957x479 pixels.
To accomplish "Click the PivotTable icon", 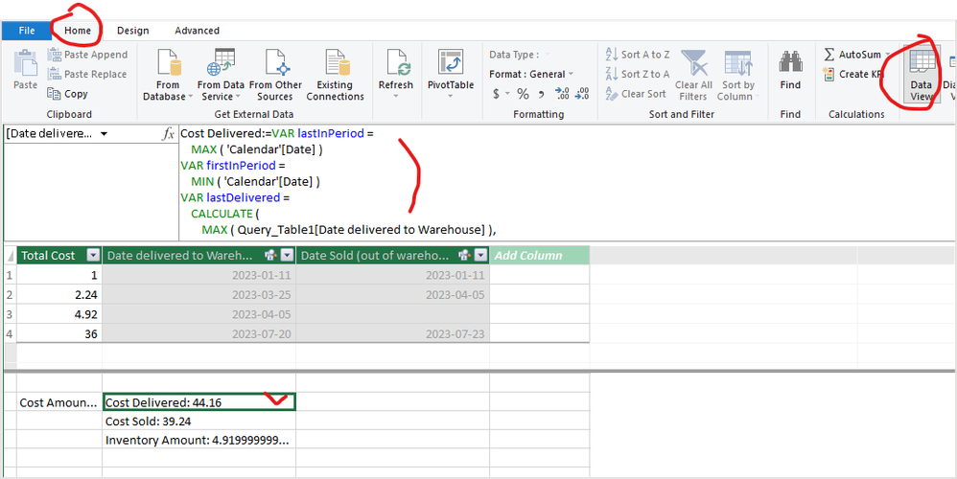I will coord(451,61).
